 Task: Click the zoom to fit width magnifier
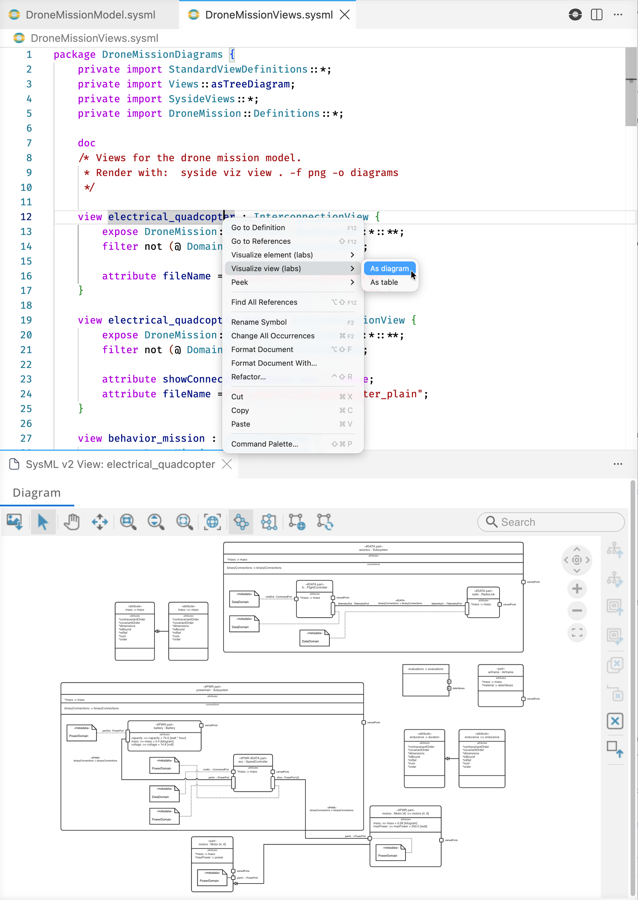pos(128,522)
